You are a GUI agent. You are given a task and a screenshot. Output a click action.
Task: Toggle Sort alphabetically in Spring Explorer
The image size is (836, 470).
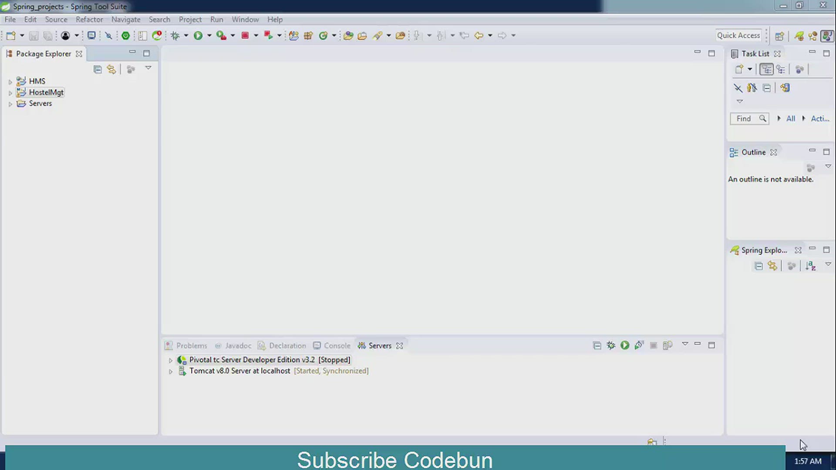tap(810, 266)
